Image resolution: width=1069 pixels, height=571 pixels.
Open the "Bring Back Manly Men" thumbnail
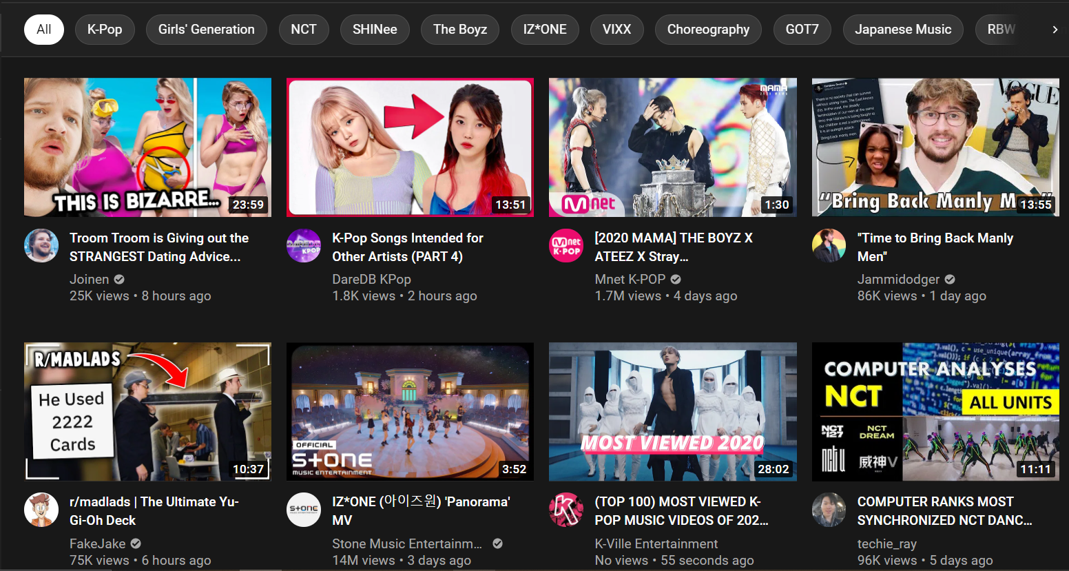click(935, 147)
